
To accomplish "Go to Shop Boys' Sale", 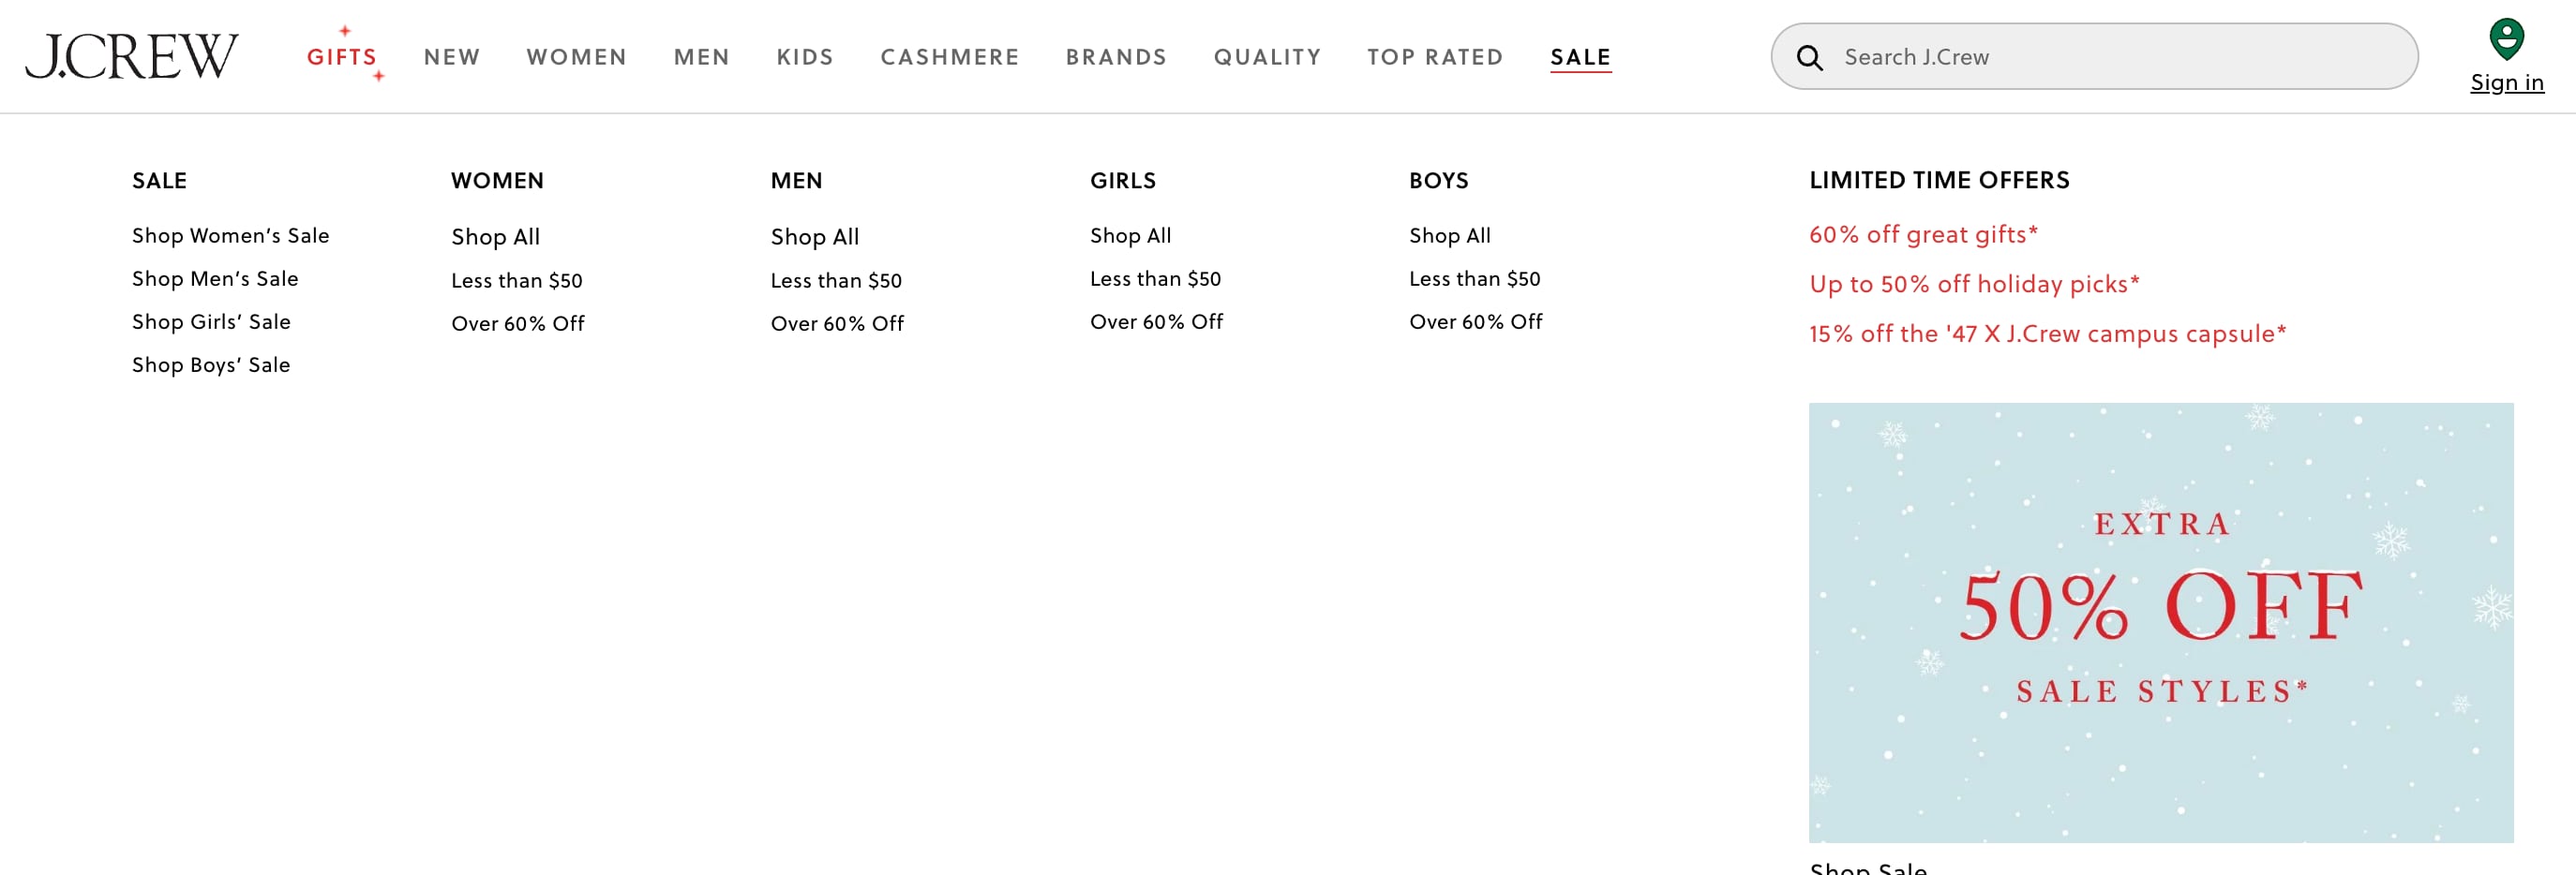I will click(x=211, y=365).
